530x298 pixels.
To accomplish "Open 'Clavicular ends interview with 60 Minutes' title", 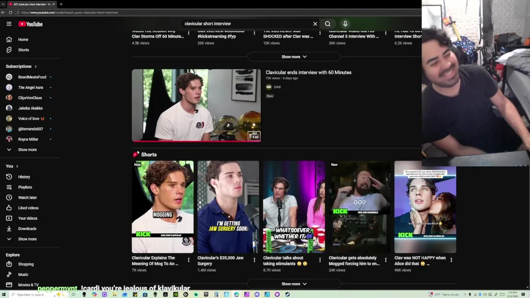I will tap(308, 72).
